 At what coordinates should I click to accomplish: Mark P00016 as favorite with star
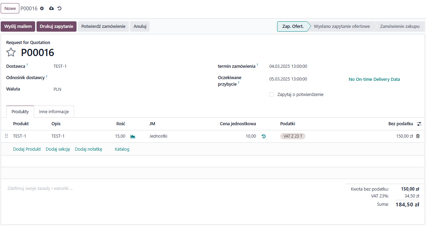click(11, 52)
